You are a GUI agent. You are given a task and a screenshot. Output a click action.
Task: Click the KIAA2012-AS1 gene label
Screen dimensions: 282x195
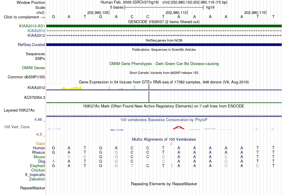32,26
